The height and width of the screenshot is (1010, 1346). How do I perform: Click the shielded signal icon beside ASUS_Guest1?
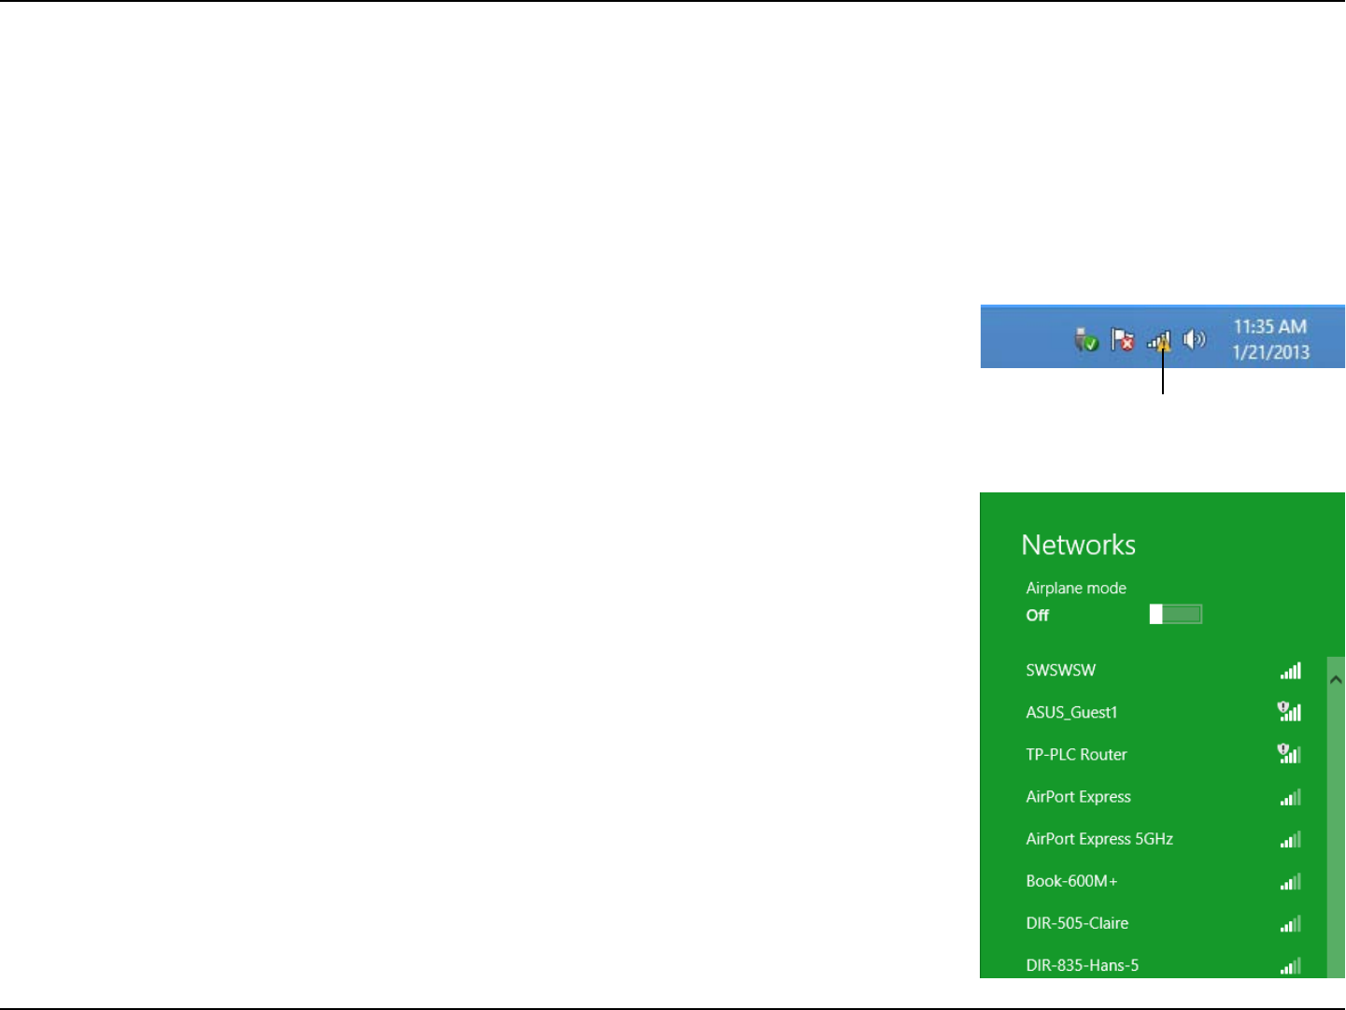click(x=1289, y=711)
